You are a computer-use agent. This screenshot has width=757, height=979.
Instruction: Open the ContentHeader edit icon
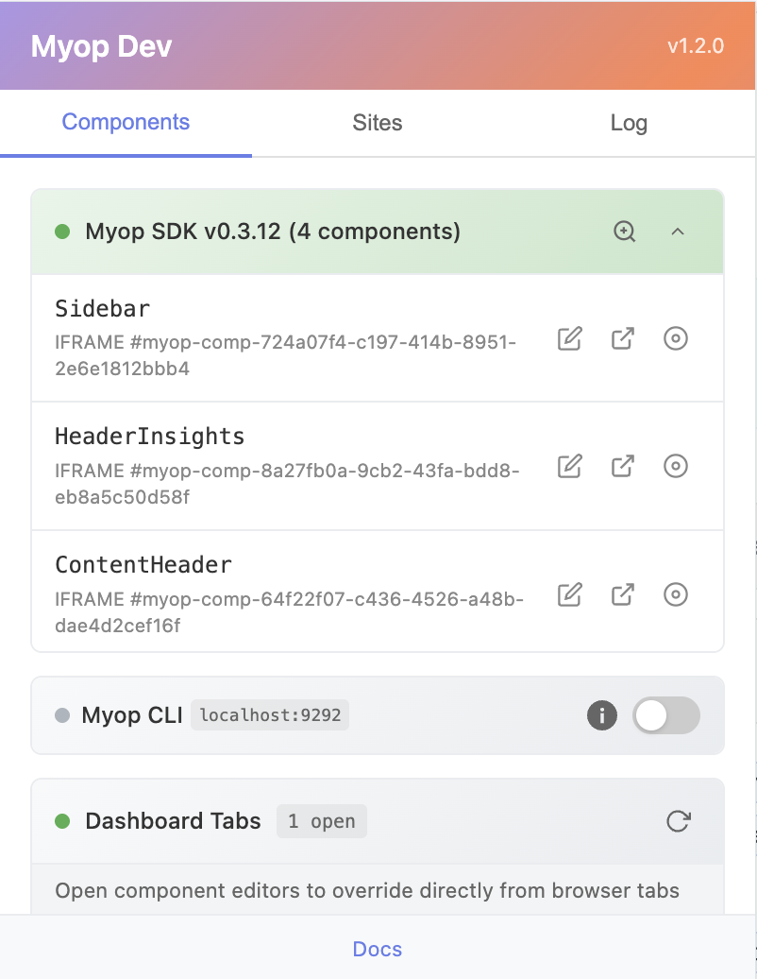click(569, 594)
